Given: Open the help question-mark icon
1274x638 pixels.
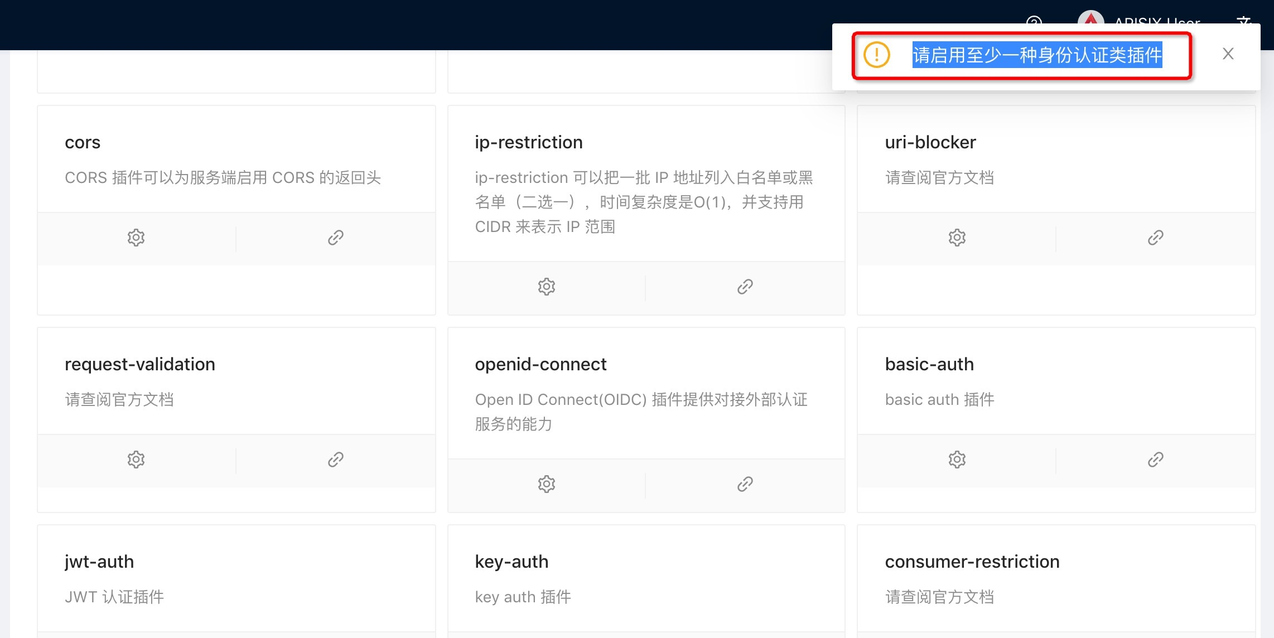Looking at the screenshot, I should coord(1035,22).
